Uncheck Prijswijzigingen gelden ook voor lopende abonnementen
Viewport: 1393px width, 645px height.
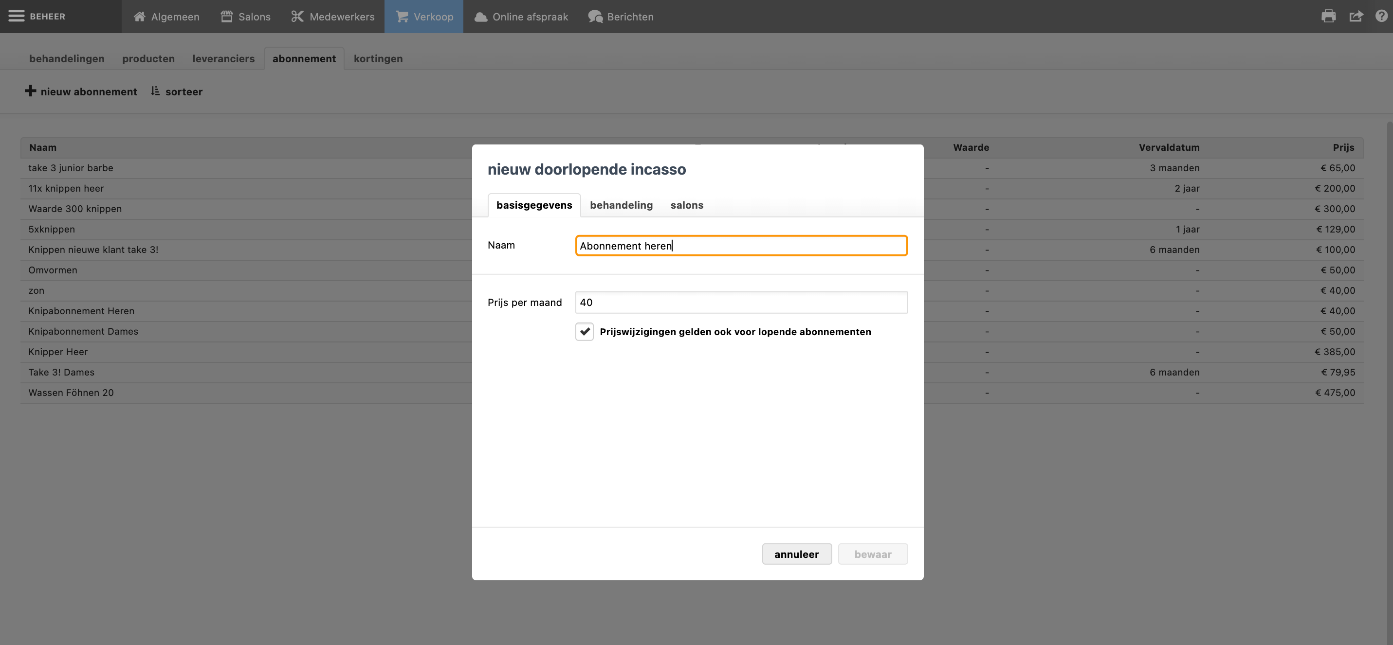(x=584, y=331)
